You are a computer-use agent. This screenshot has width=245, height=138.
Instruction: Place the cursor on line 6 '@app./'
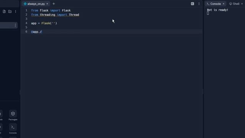(36, 32)
